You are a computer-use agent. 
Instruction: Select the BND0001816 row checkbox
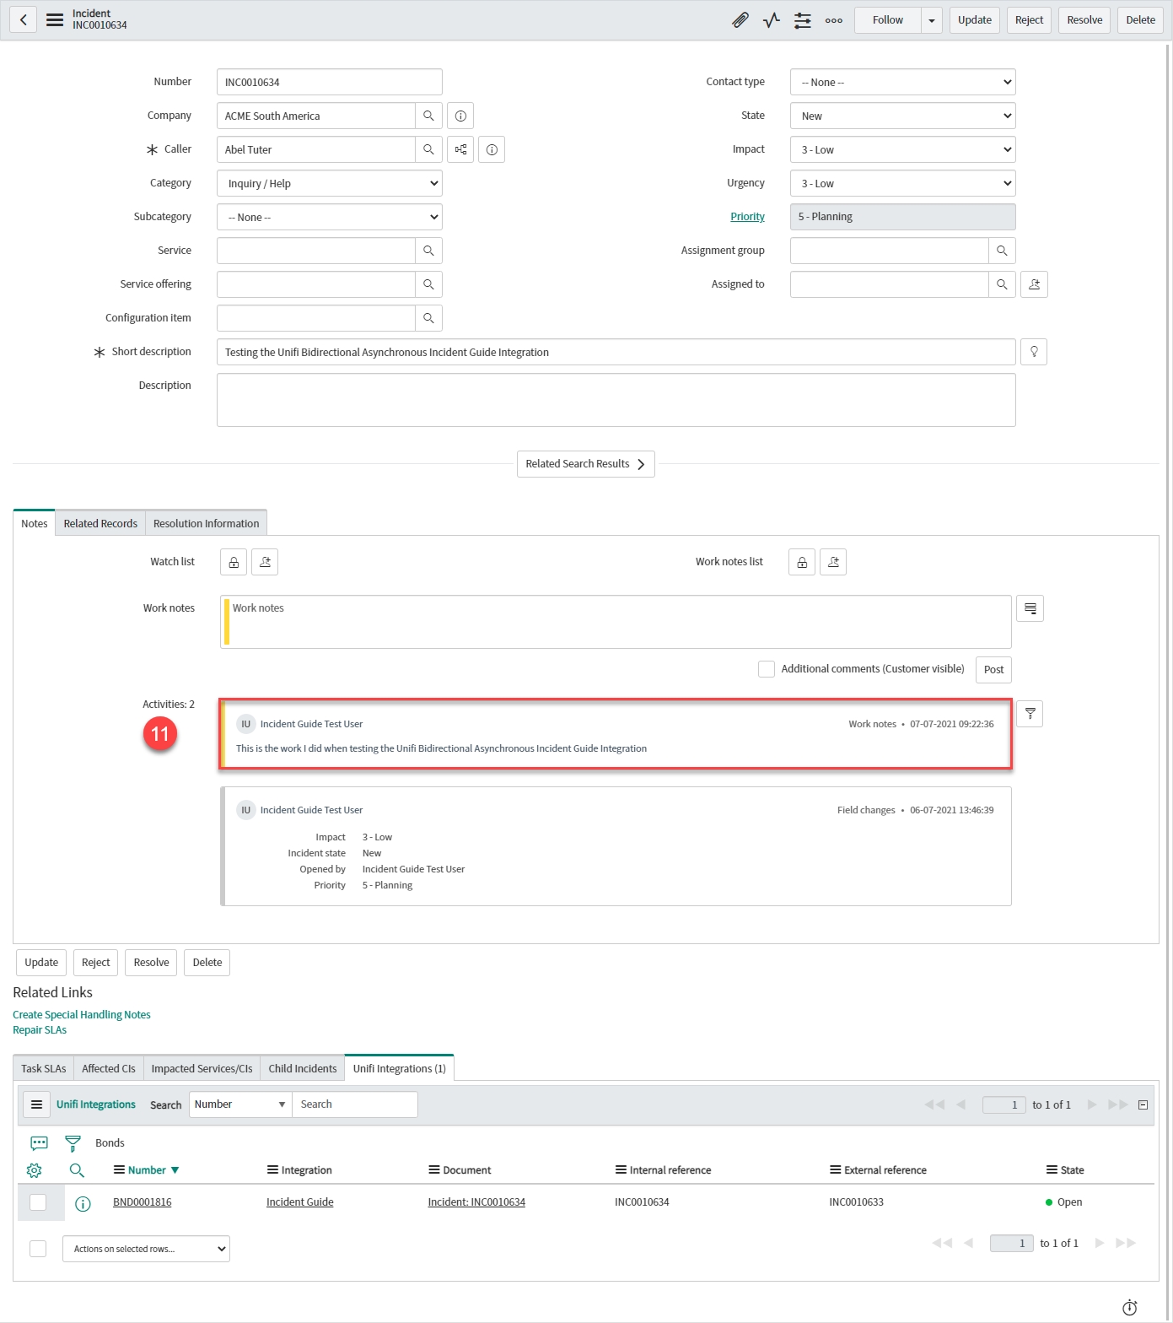click(38, 1202)
